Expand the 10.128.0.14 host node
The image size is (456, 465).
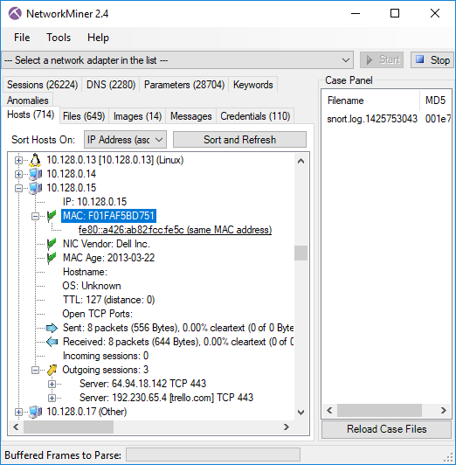[x=18, y=174]
